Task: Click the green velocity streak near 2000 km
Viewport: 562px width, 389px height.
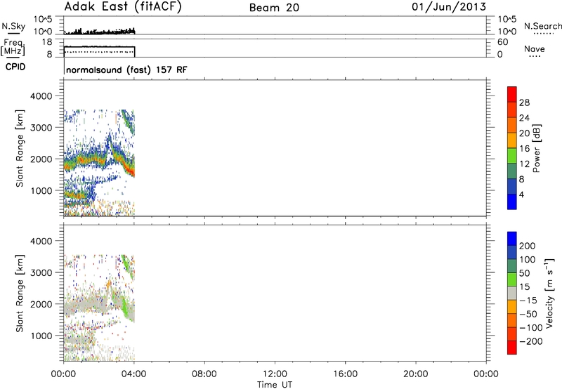Action: (x=124, y=308)
